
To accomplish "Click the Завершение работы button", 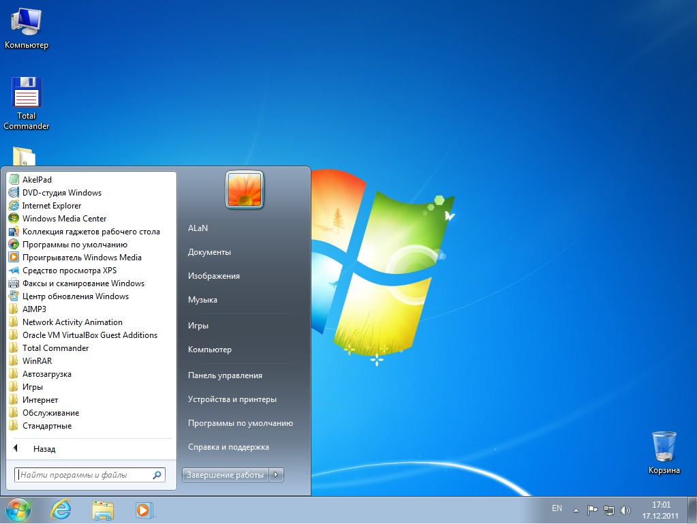I will pyautogui.click(x=226, y=475).
